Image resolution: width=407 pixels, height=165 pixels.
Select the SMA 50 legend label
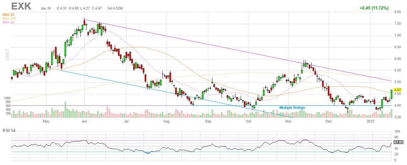click(8, 15)
